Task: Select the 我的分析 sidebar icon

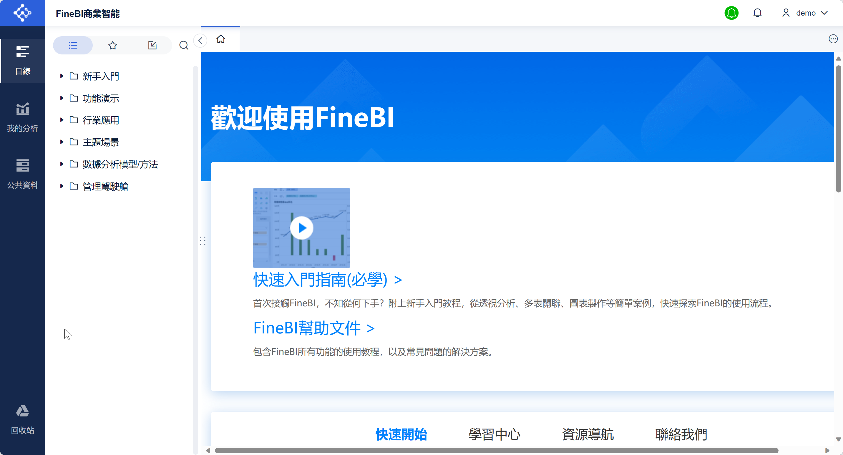Action: tap(22, 117)
